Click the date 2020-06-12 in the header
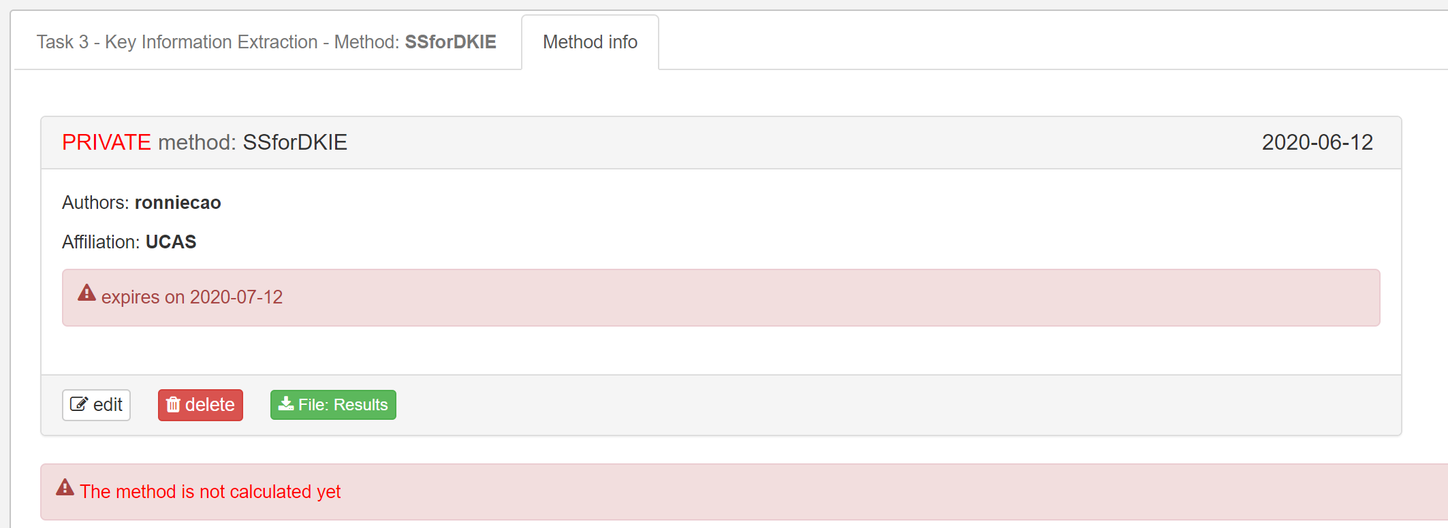Viewport: 1448px width, 528px height. [1317, 142]
